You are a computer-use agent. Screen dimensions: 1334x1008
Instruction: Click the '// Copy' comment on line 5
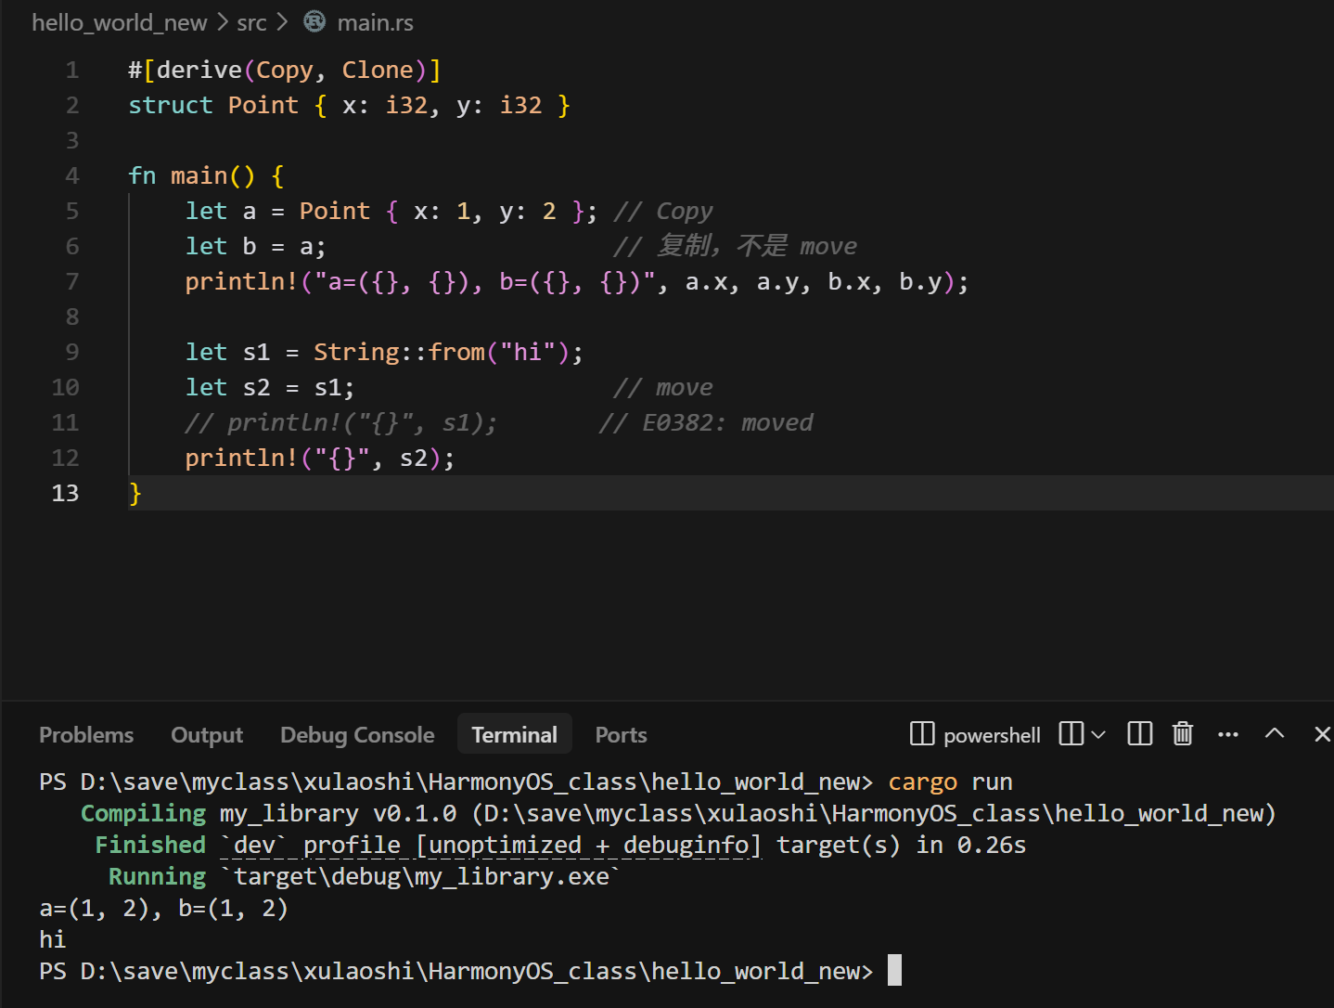pos(663,212)
